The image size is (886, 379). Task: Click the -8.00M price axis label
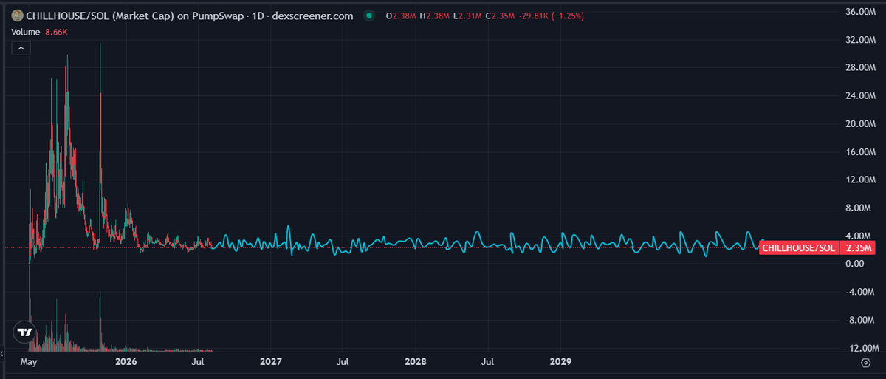[x=861, y=320]
